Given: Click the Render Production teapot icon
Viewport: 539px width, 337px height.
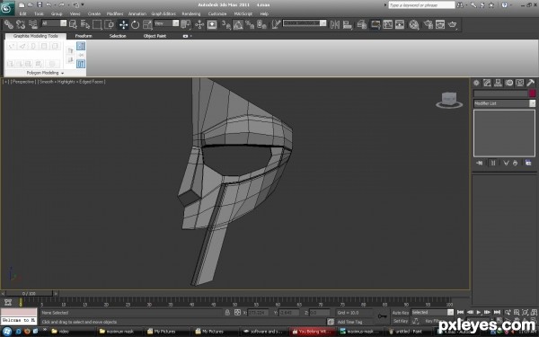Looking at the screenshot, I should click(x=453, y=24).
